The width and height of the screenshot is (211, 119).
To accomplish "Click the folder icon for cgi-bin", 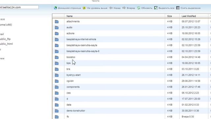I will tap(57, 81).
